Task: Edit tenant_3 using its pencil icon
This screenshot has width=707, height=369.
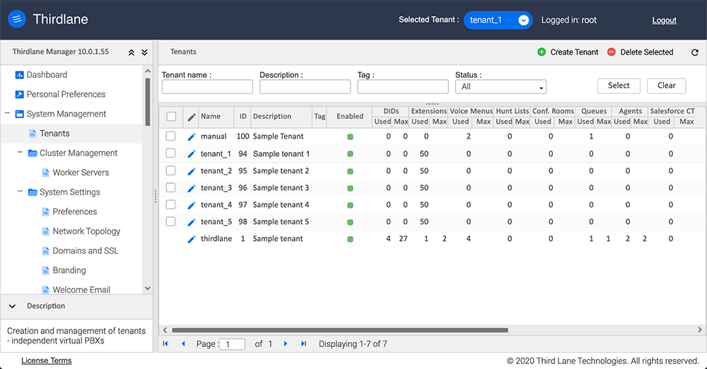Action: click(x=191, y=188)
